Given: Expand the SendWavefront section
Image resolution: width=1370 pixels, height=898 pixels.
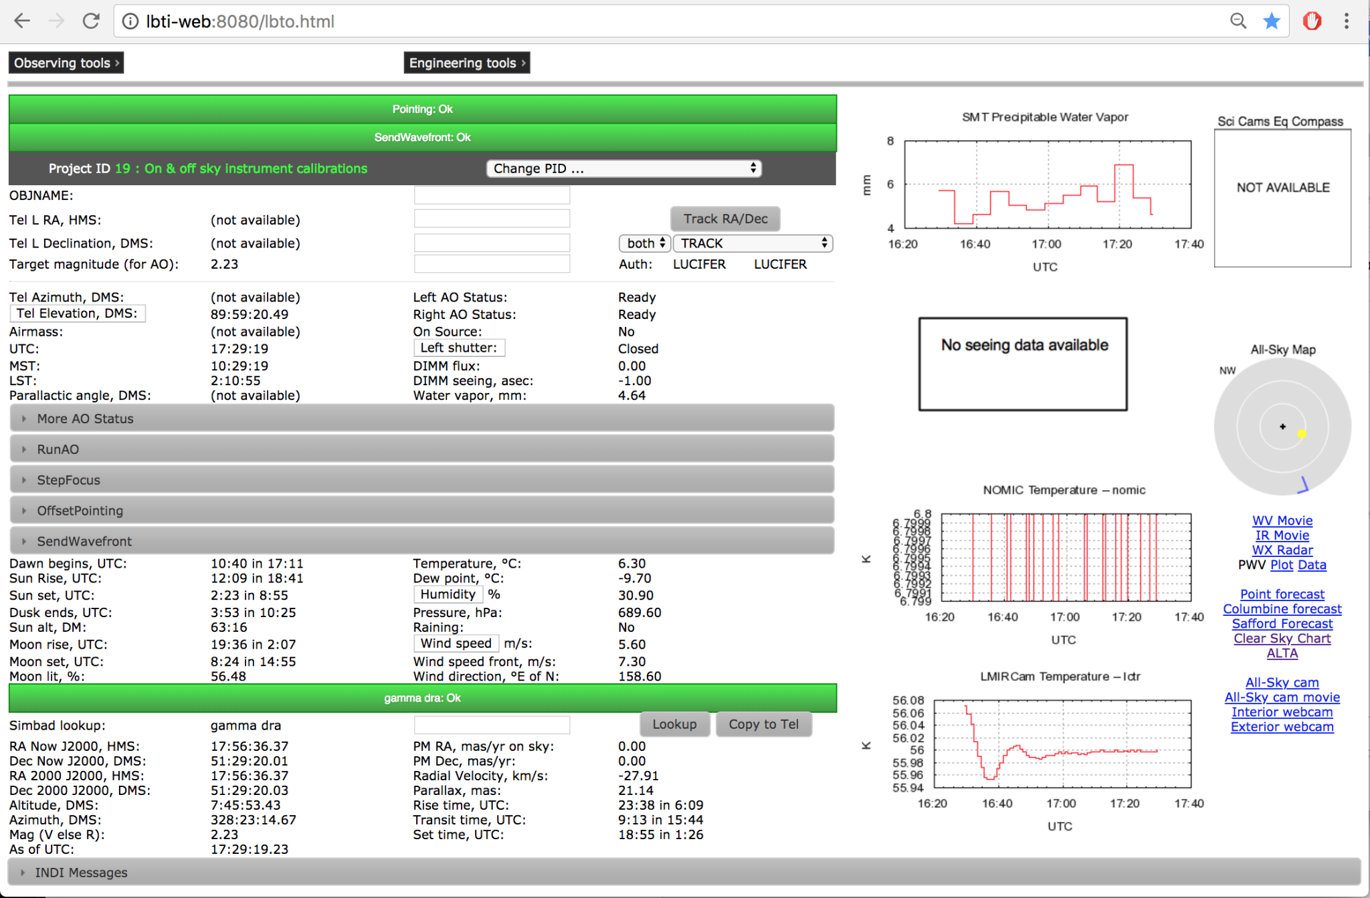Looking at the screenshot, I should pyautogui.click(x=422, y=541).
